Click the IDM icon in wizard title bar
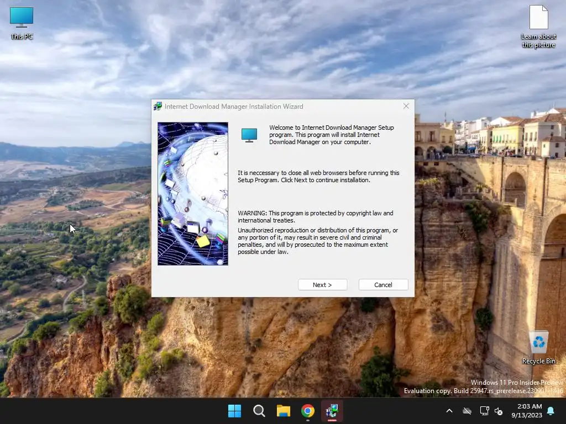 click(x=158, y=106)
